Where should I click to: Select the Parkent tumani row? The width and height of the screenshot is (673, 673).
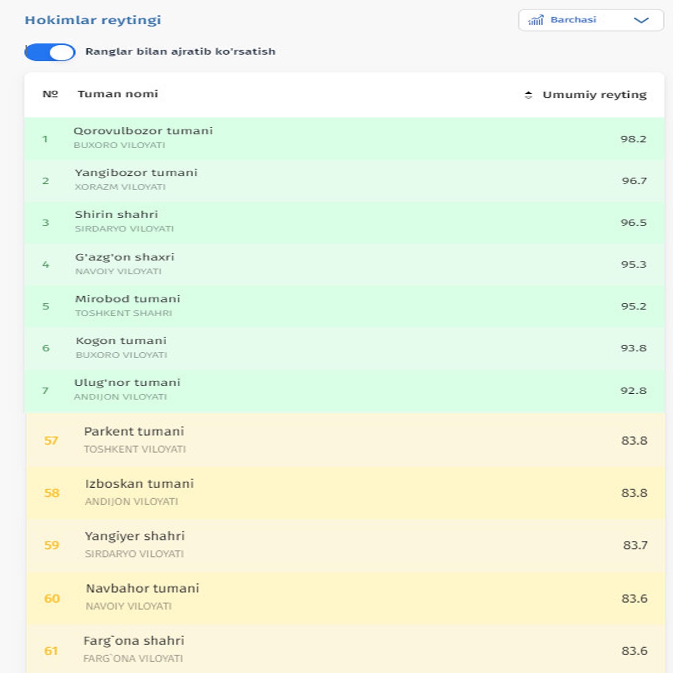346,440
